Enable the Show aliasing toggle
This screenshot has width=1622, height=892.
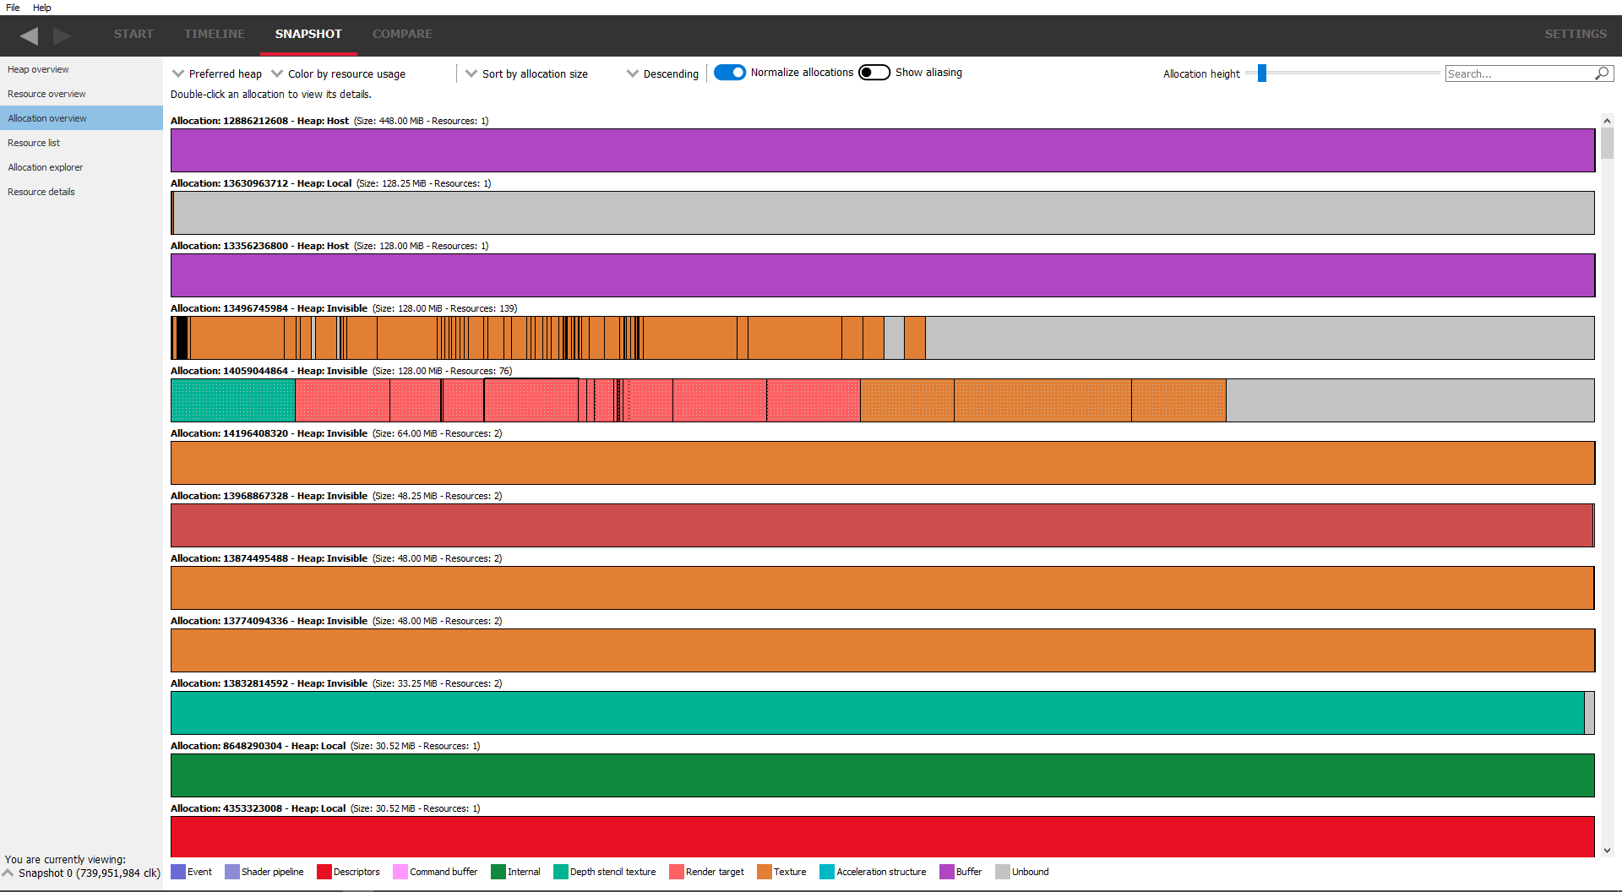[874, 73]
